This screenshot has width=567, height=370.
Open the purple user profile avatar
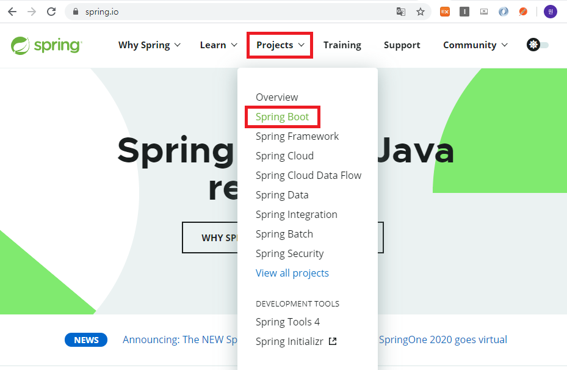pos(551,12)
